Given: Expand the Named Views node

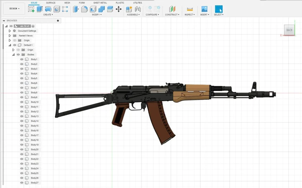Looking at the screenshot, I should click(x=10, y=35).
